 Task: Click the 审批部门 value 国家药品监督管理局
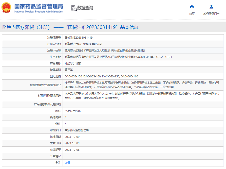[x=77, y=130]
